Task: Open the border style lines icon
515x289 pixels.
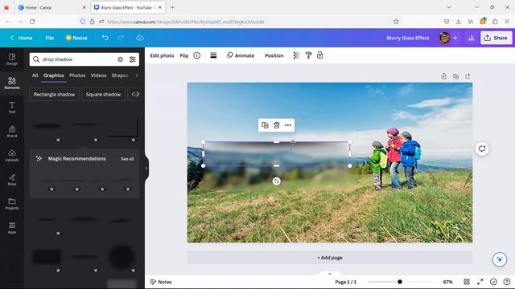Action: point(213,55)
